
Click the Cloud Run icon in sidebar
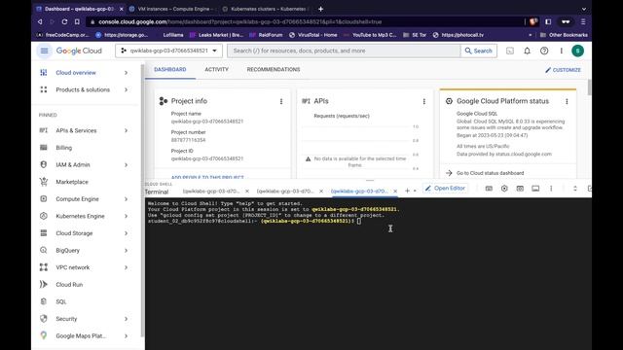pyautogui.click(x=44, y=285)
